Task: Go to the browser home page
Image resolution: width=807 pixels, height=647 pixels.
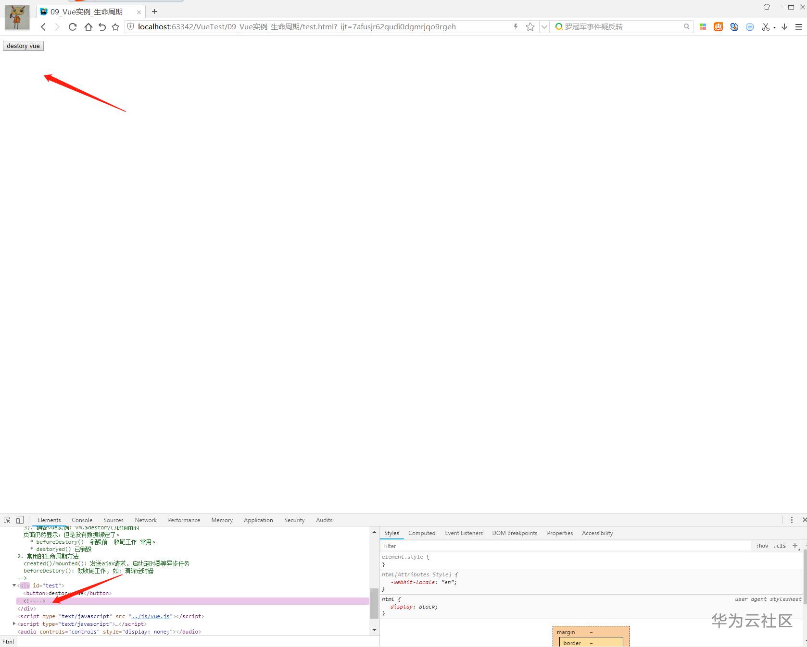Action: [x=88, y=27]
